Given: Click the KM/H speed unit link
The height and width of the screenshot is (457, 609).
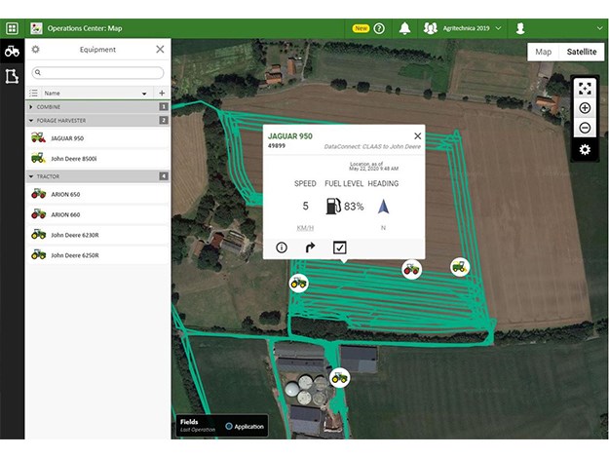Looking at the screenshot, I should 305,228.
